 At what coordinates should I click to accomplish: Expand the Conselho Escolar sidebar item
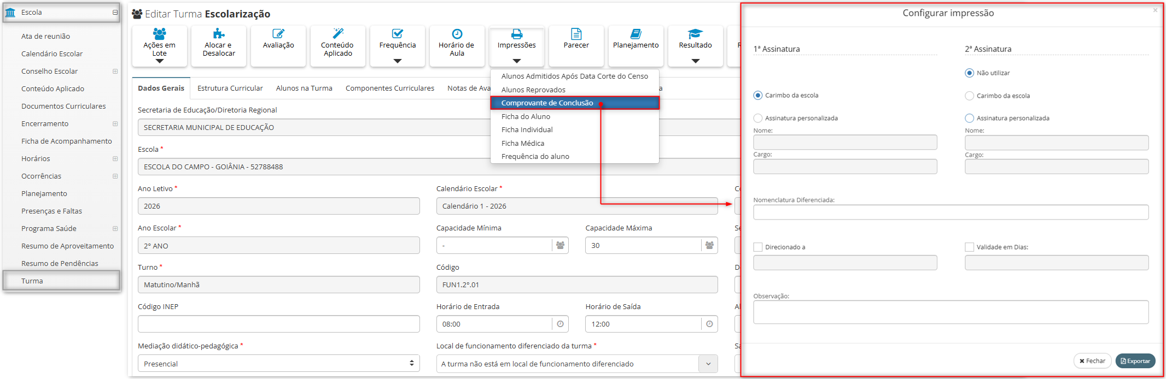(115, 71)
